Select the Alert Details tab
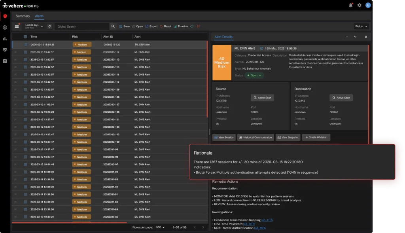This screenshot has height=233, width=405. pos(223,36)
